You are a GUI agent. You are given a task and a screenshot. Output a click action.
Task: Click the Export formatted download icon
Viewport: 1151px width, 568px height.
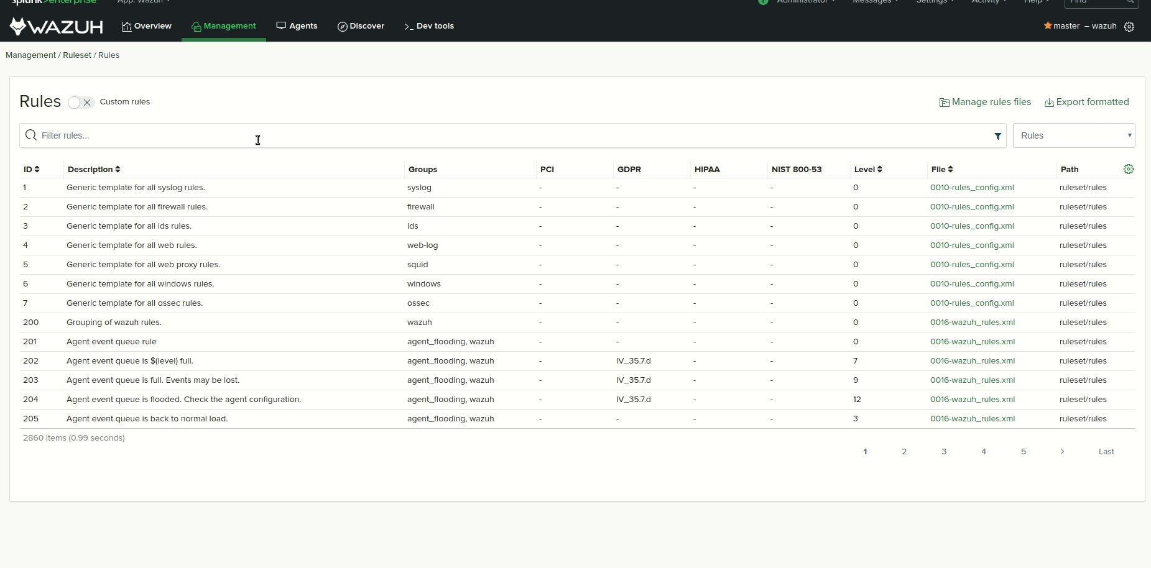coord(1048,102)
